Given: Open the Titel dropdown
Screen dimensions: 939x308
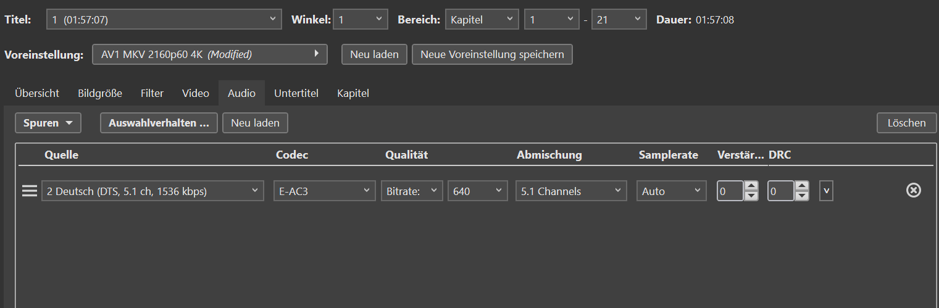Looking at the screenshot, I should point(164,20).
